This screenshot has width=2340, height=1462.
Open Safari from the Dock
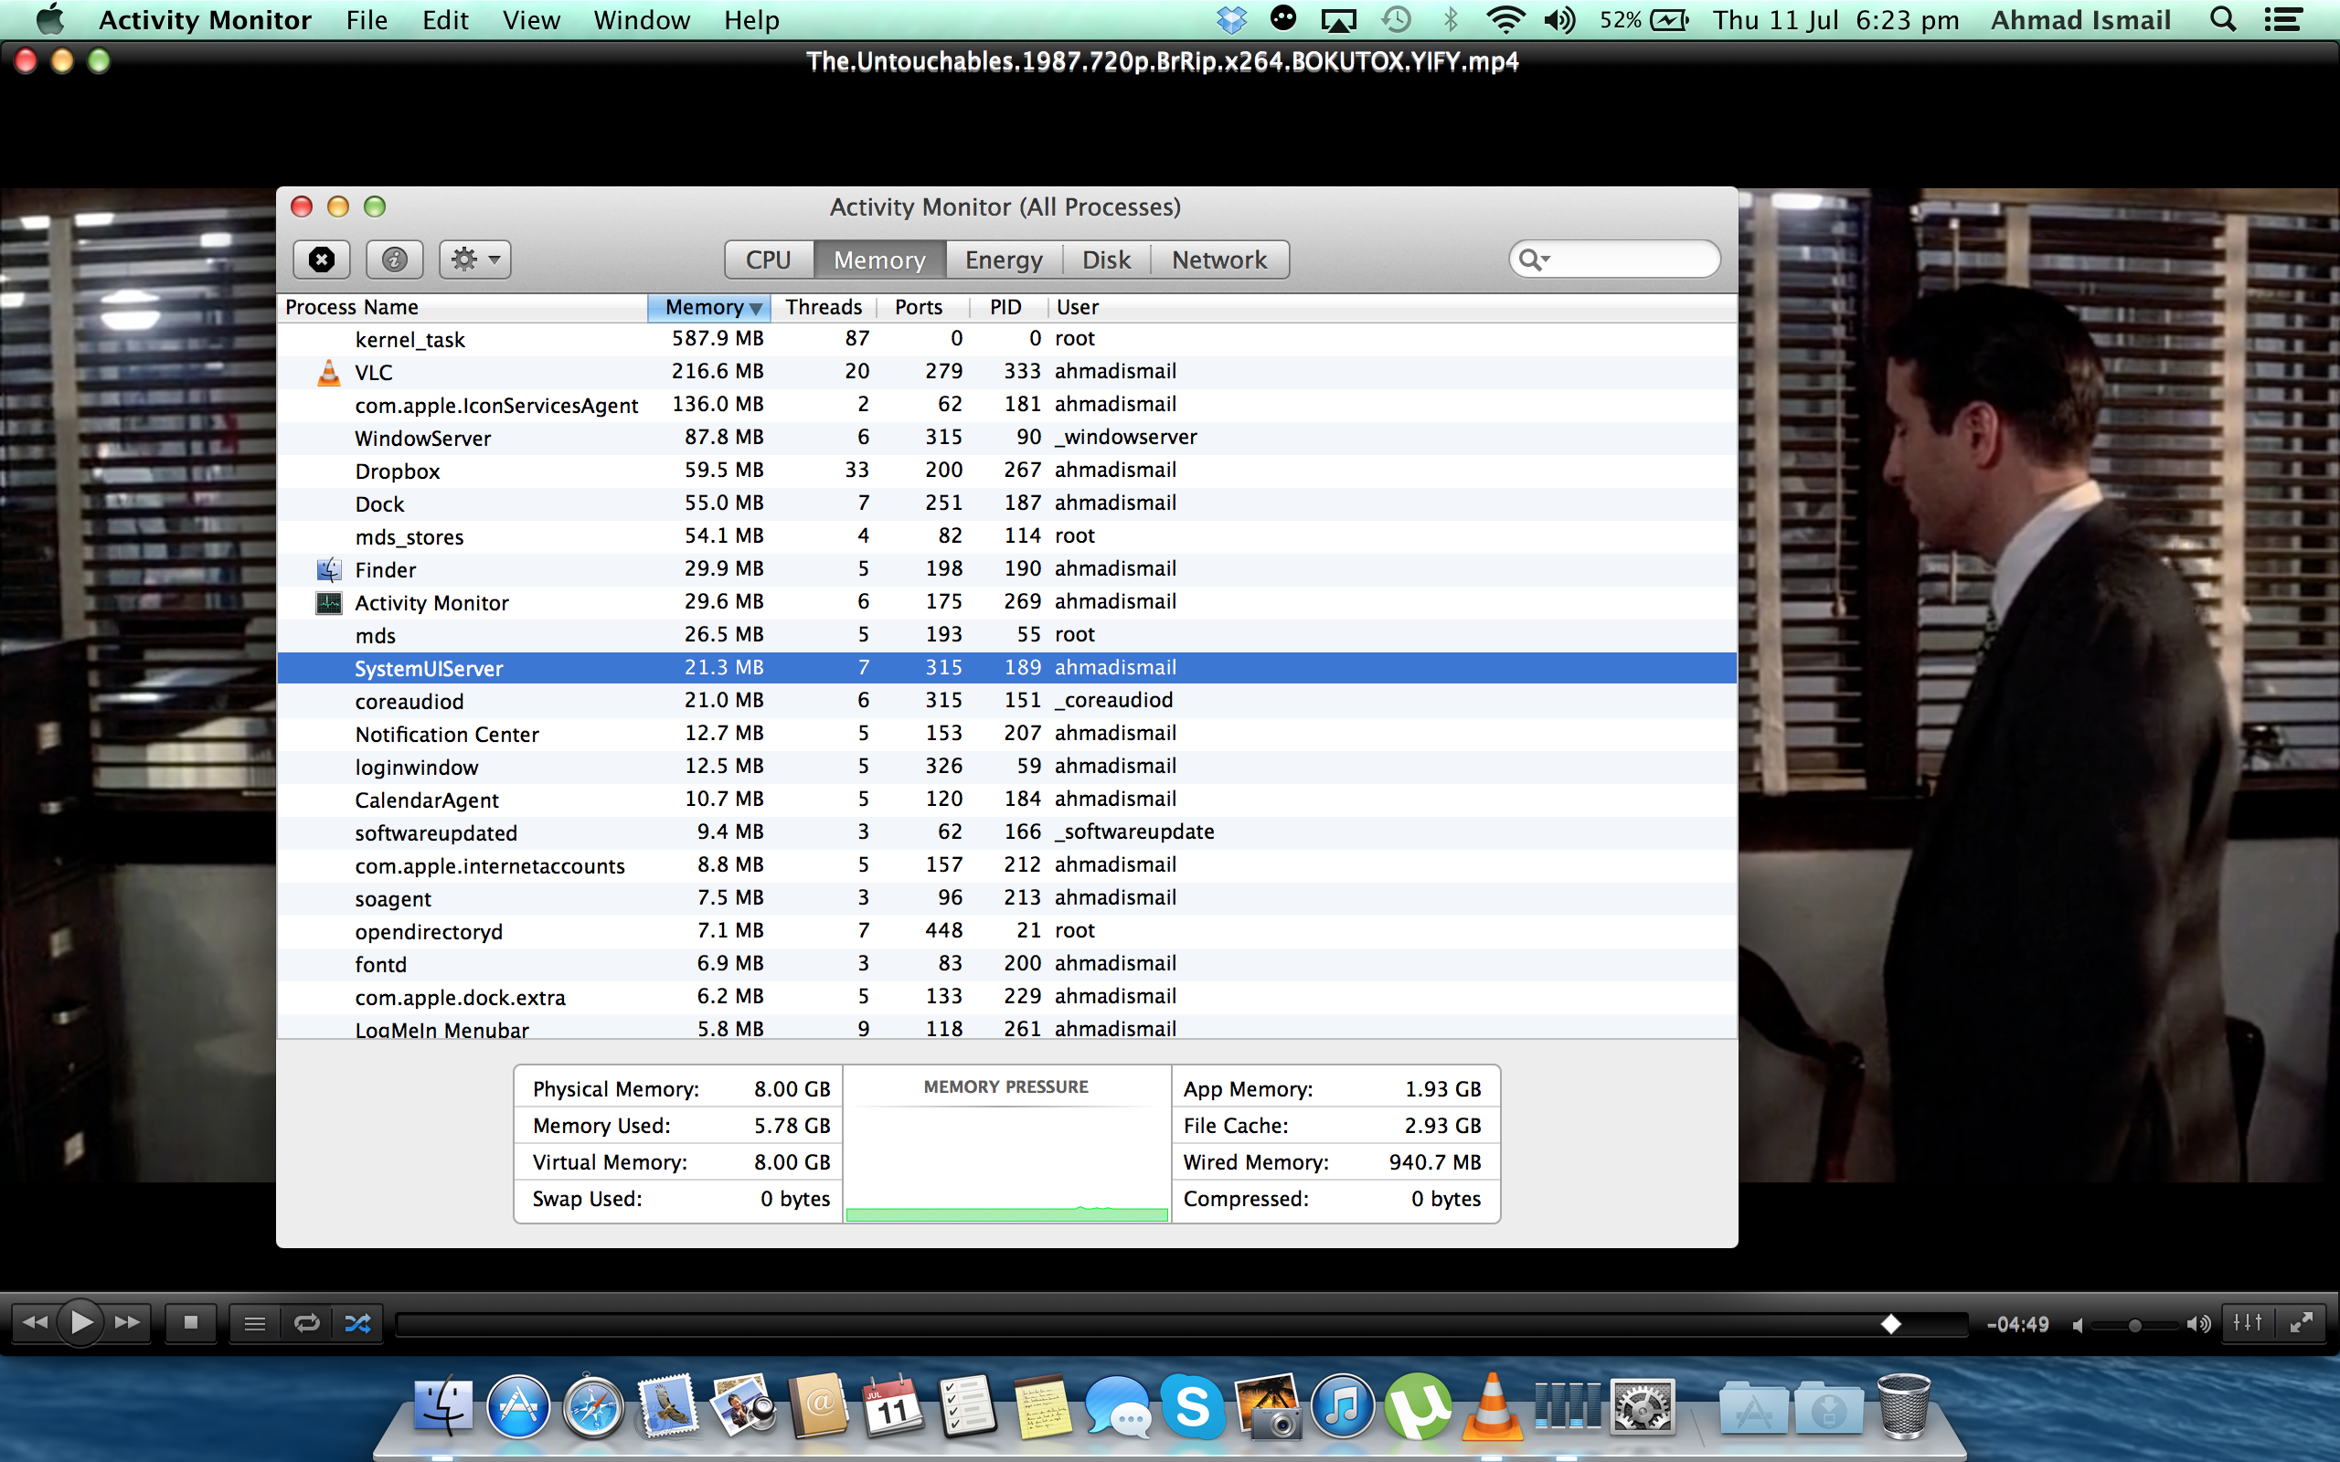(592, 1406)
